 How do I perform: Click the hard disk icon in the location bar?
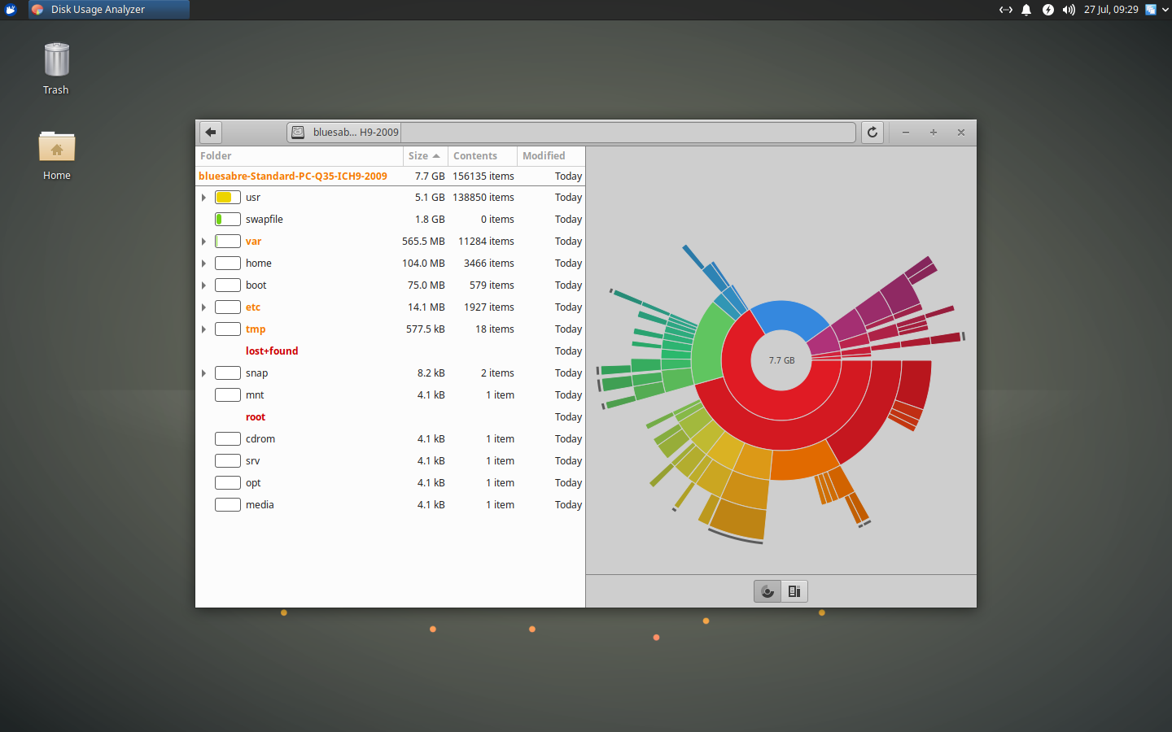click(x=299, y=132)
